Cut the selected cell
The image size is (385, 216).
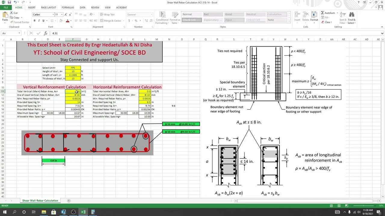pyautogui.click(x=14, y=13)
